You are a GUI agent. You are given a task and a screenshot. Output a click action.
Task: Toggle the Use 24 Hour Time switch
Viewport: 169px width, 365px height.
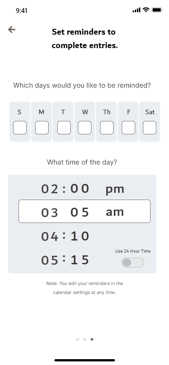click(x=133, y=263)
